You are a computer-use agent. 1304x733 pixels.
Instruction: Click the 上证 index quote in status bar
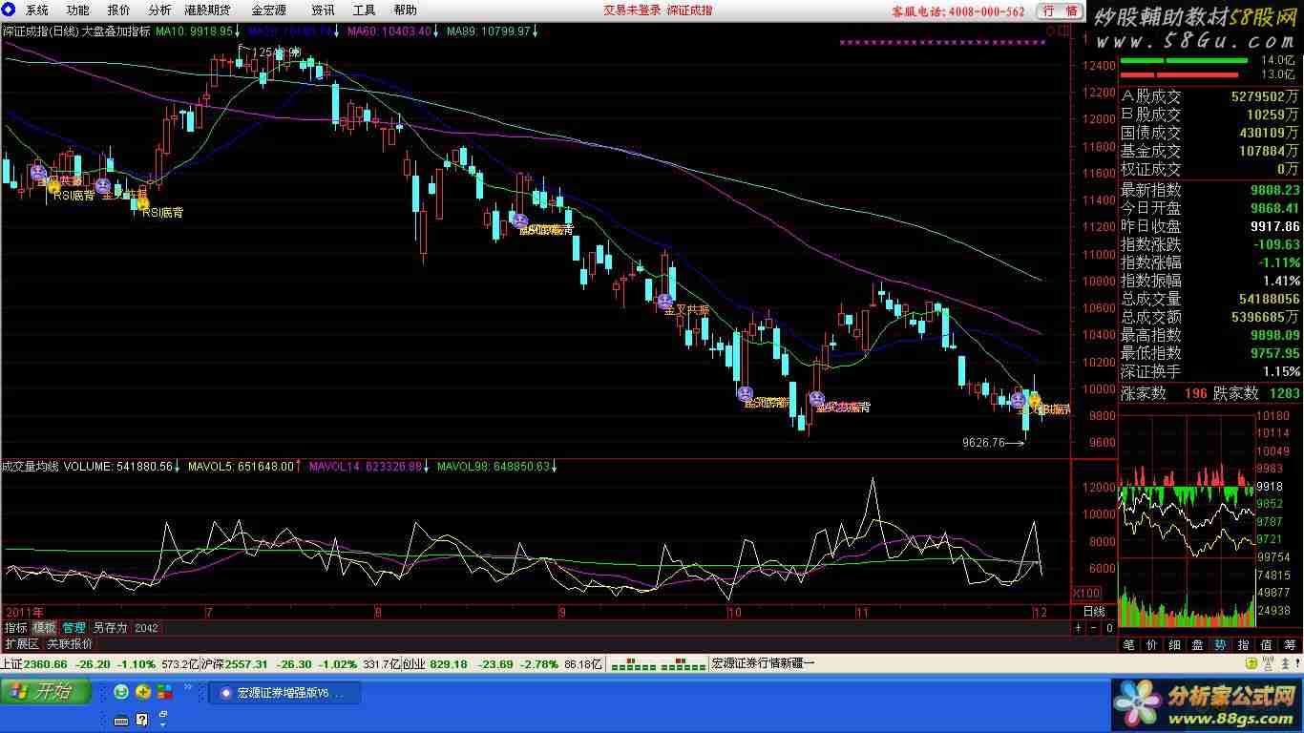[x=98, y=664]
